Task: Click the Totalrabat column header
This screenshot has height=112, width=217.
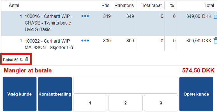Action: pos(150,5)
